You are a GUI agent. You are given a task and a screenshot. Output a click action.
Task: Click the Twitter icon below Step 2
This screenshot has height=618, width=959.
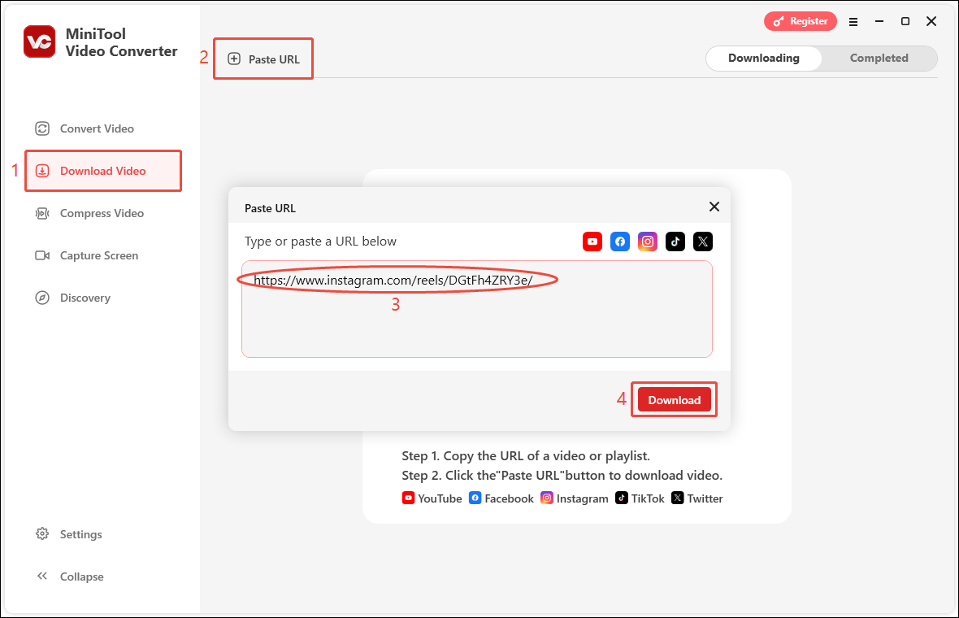click(x=677, y=498)
